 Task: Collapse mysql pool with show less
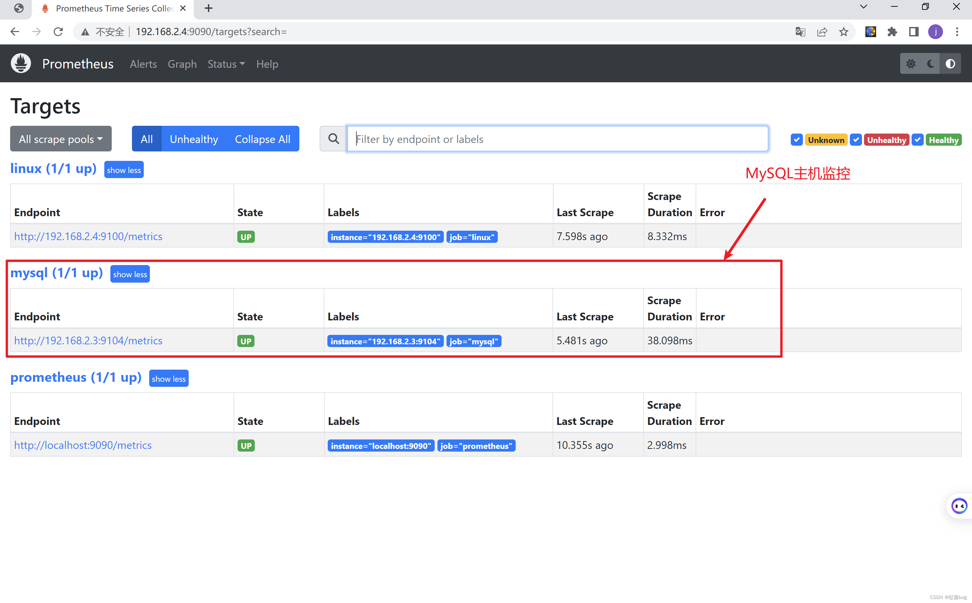point(130,274)
